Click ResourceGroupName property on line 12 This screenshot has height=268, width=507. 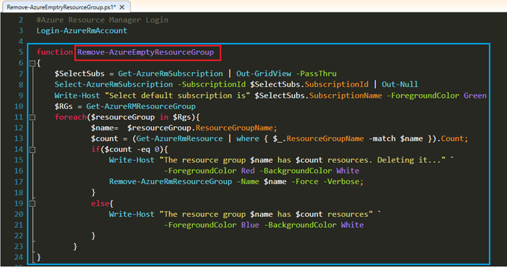[235, 128]
